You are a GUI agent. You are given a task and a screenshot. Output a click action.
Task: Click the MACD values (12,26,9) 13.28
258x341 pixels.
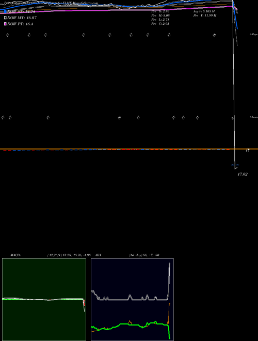[x=69, y=255]
